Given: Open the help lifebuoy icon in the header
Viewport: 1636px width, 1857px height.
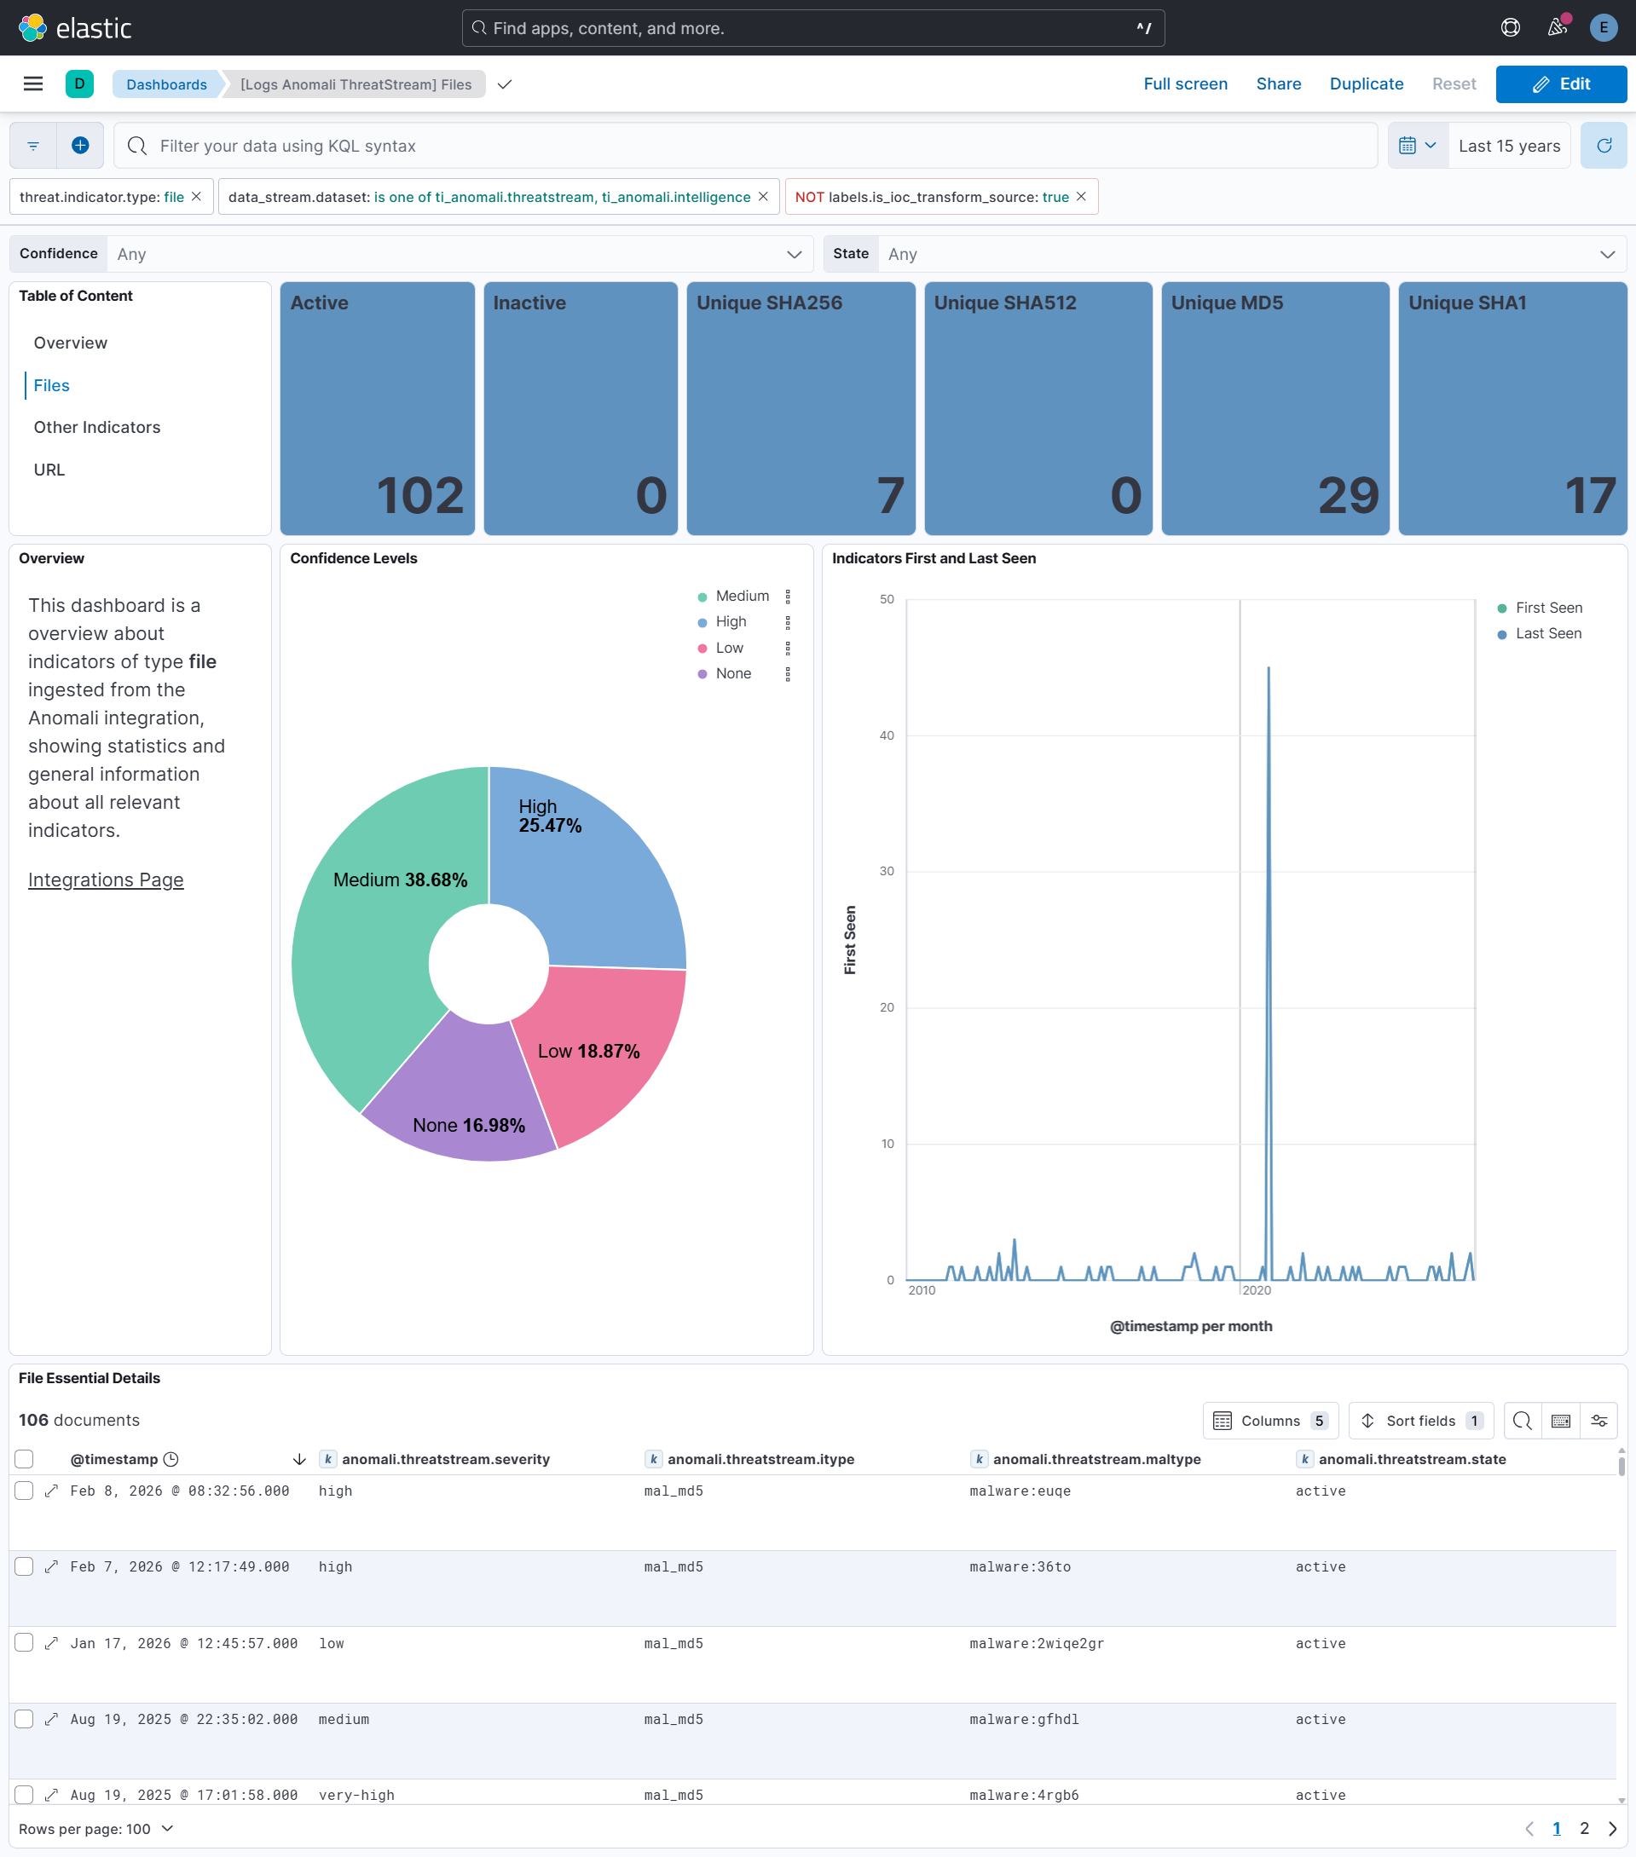Looking at the screenshot, I should point(1510,27).
